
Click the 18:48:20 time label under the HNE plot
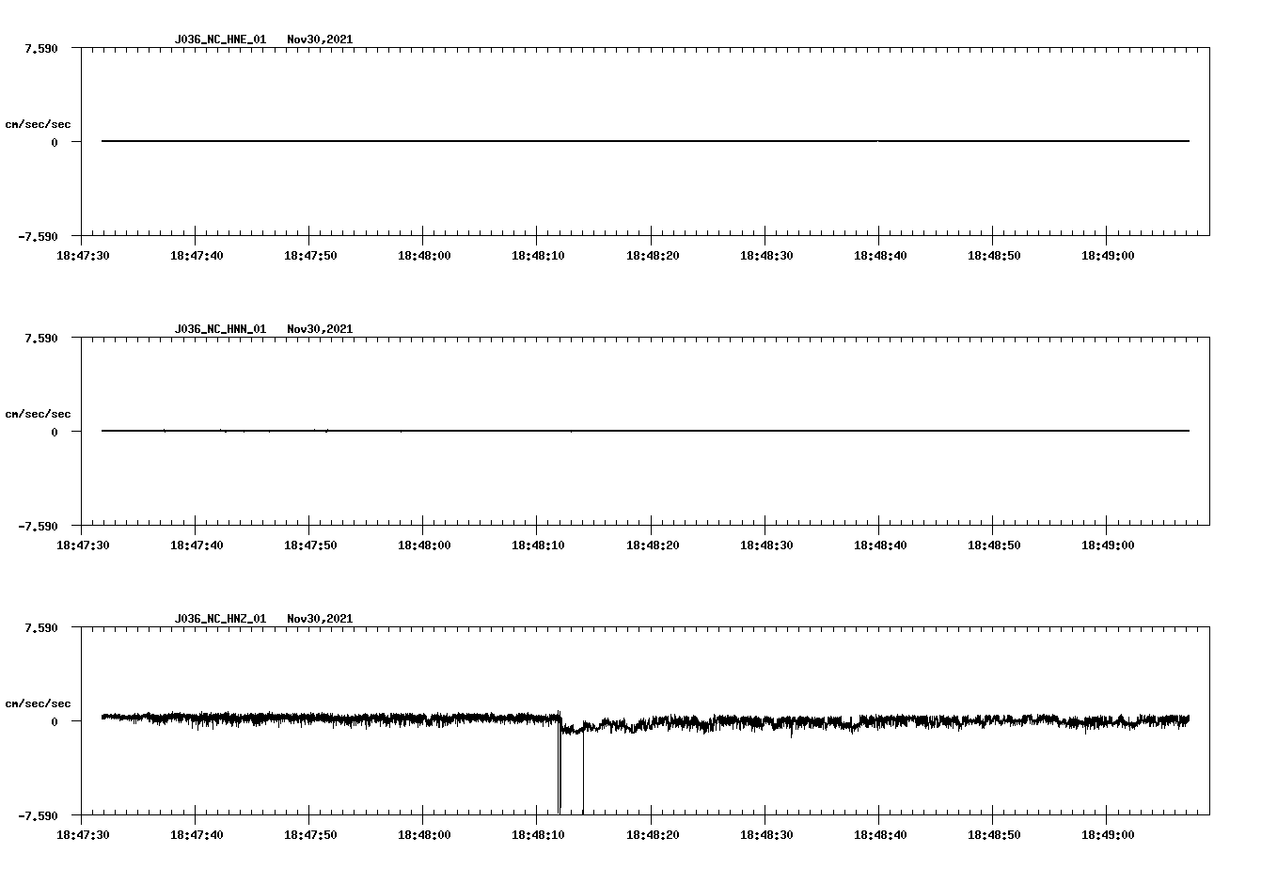point(651,255)
